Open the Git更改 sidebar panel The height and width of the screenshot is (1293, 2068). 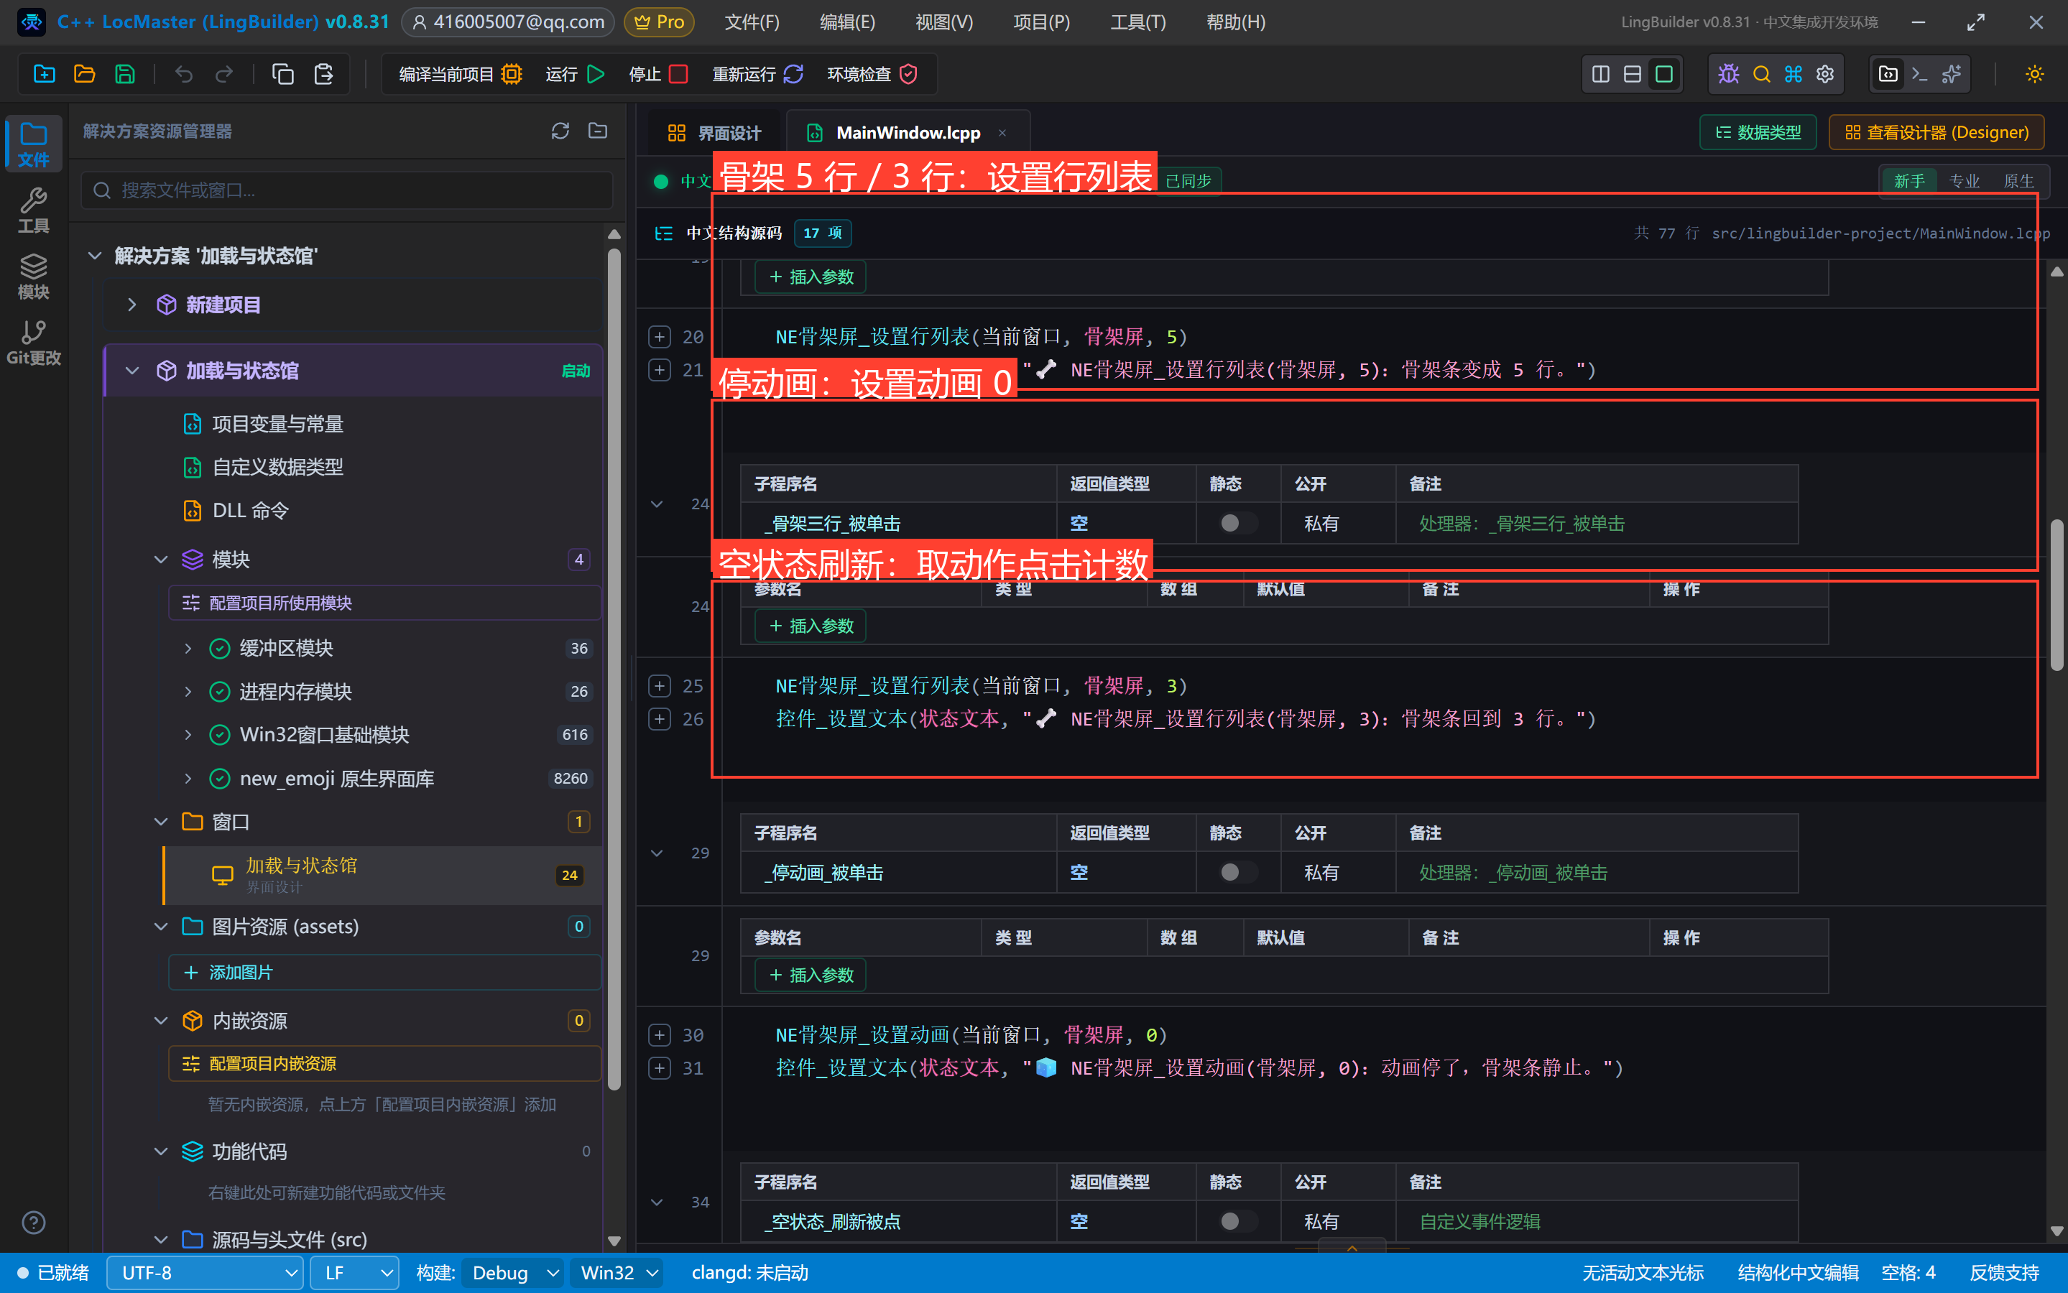33,342
